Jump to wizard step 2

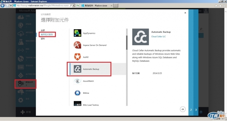tap(191, 110)
